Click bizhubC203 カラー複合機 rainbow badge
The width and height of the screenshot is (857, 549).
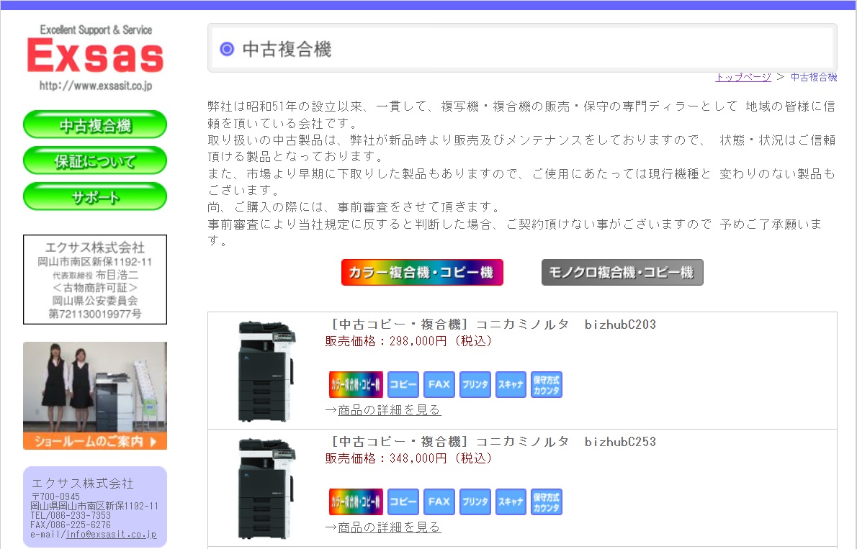click(356, 384)
